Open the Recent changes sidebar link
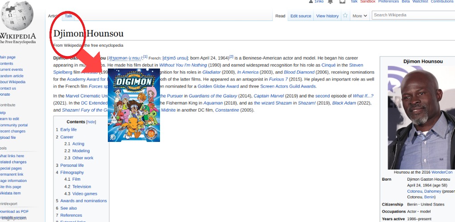The image size is (455, 222). [x=12, y=131]
